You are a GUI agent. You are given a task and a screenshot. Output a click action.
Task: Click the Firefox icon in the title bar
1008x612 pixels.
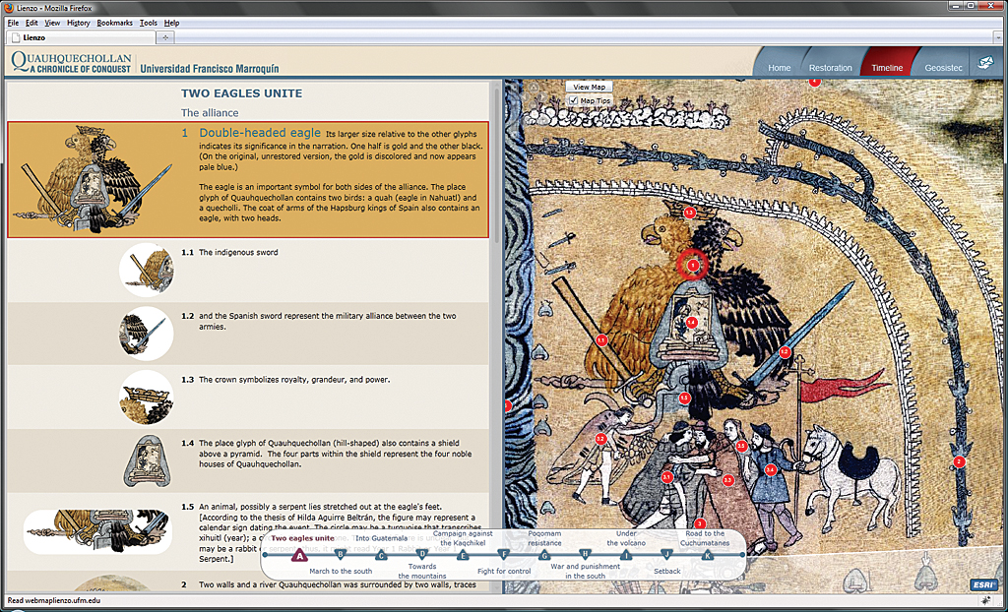[8, 7]
